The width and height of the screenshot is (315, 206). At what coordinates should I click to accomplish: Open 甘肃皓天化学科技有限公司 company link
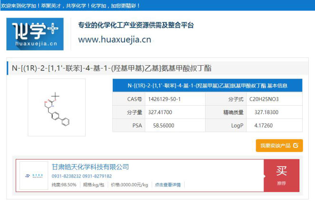point(90,167)
